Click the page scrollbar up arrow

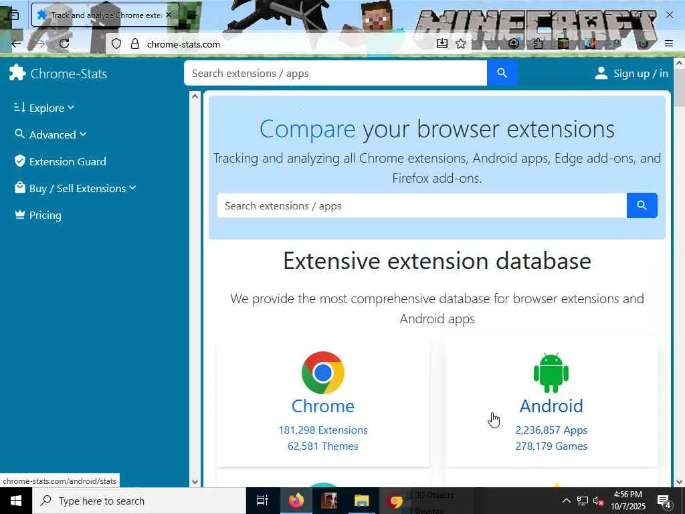[x=679, y=63]
